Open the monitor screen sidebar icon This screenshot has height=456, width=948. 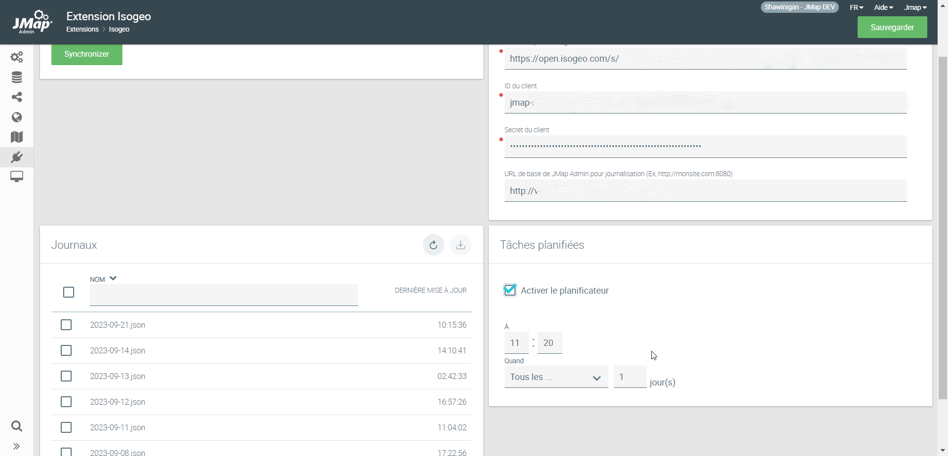point(17,177)
